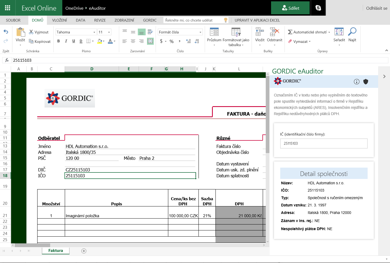Open Formátovat jako tabulku
The image size is (390, 263).
pyautogui.click(x=236, y=37)
